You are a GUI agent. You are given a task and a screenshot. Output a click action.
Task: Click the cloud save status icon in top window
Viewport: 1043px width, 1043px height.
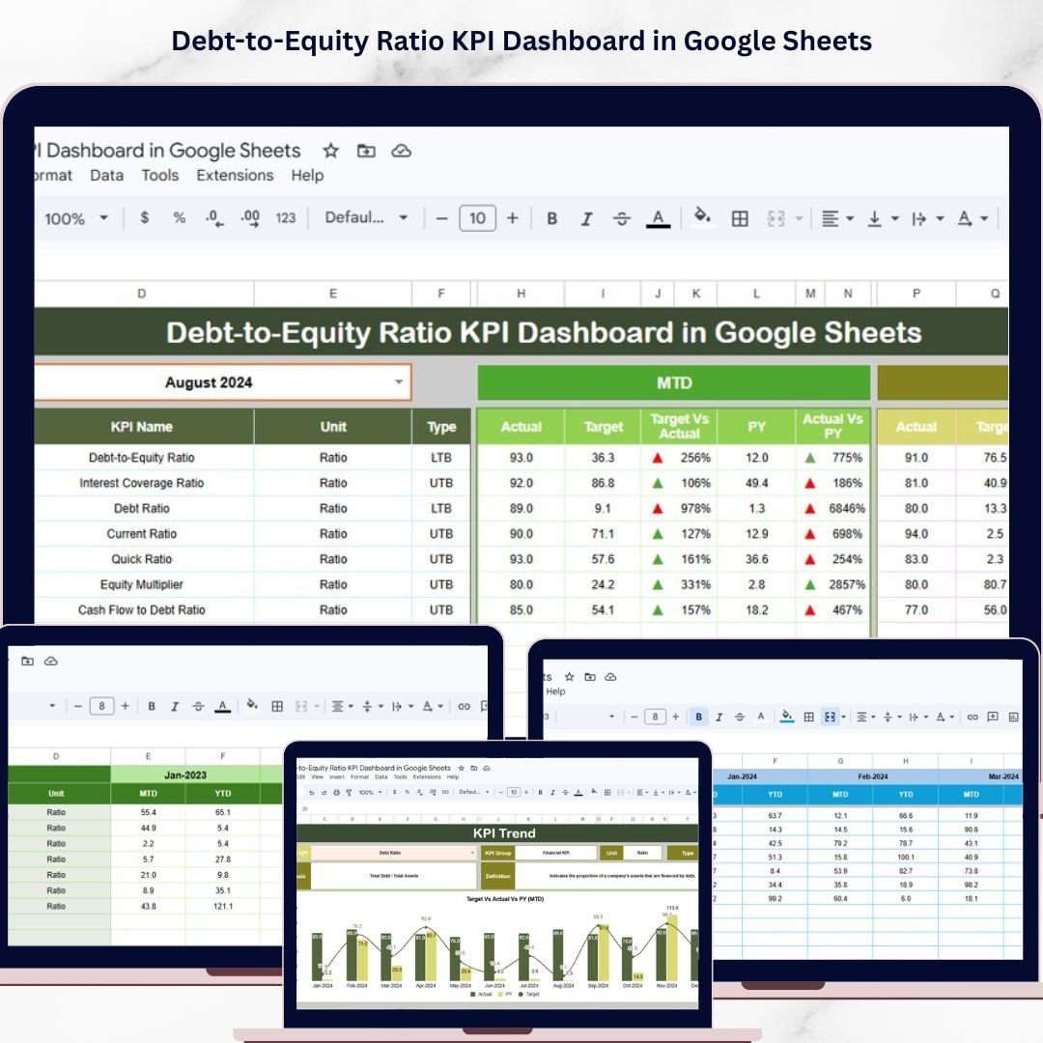point(401,151)
